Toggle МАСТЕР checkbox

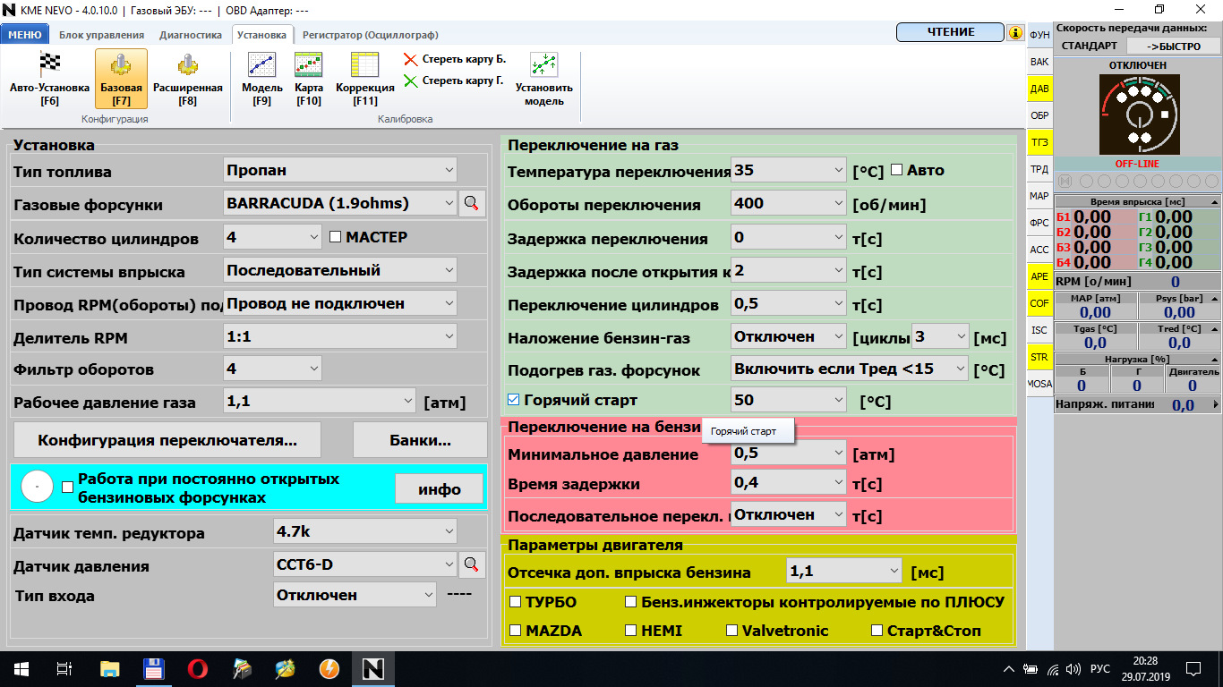(337, 237)
